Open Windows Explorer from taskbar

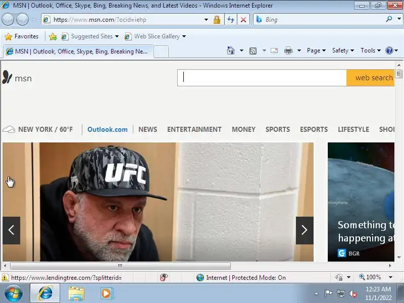tap(76, 293)
